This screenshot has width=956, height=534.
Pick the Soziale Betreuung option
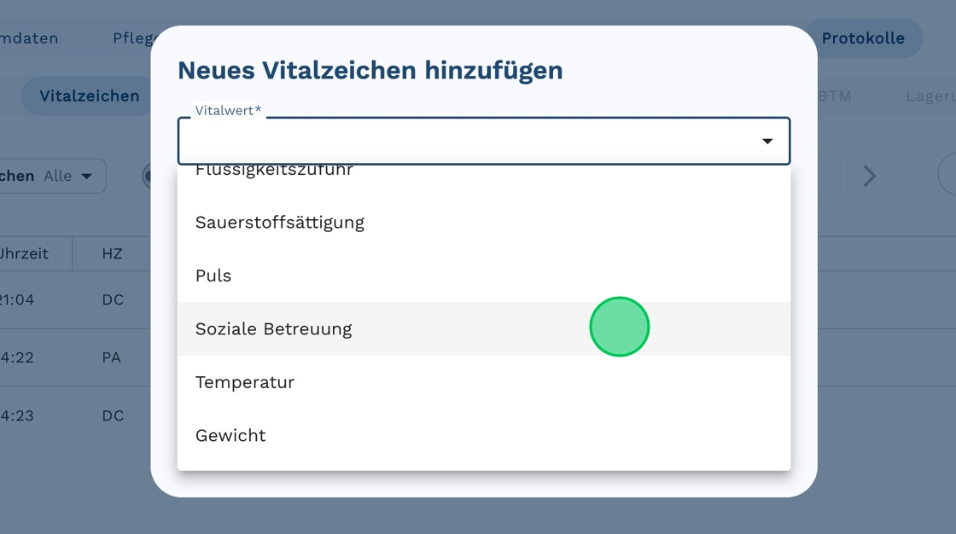pyautogui.click(x=274, y=329)
